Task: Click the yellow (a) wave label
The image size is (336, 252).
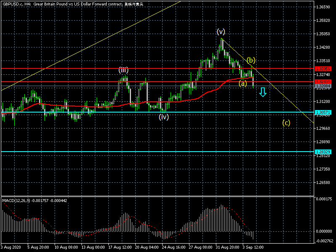Action: point(243,83)
